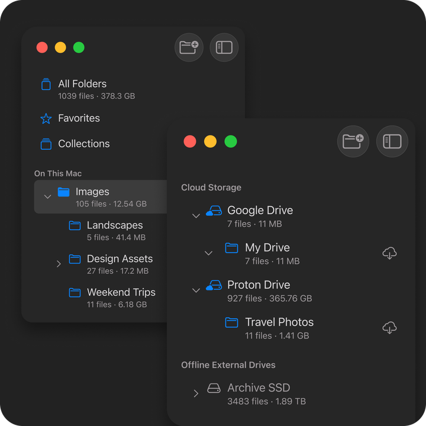Select Google Drive label

[x=260, y=210]
